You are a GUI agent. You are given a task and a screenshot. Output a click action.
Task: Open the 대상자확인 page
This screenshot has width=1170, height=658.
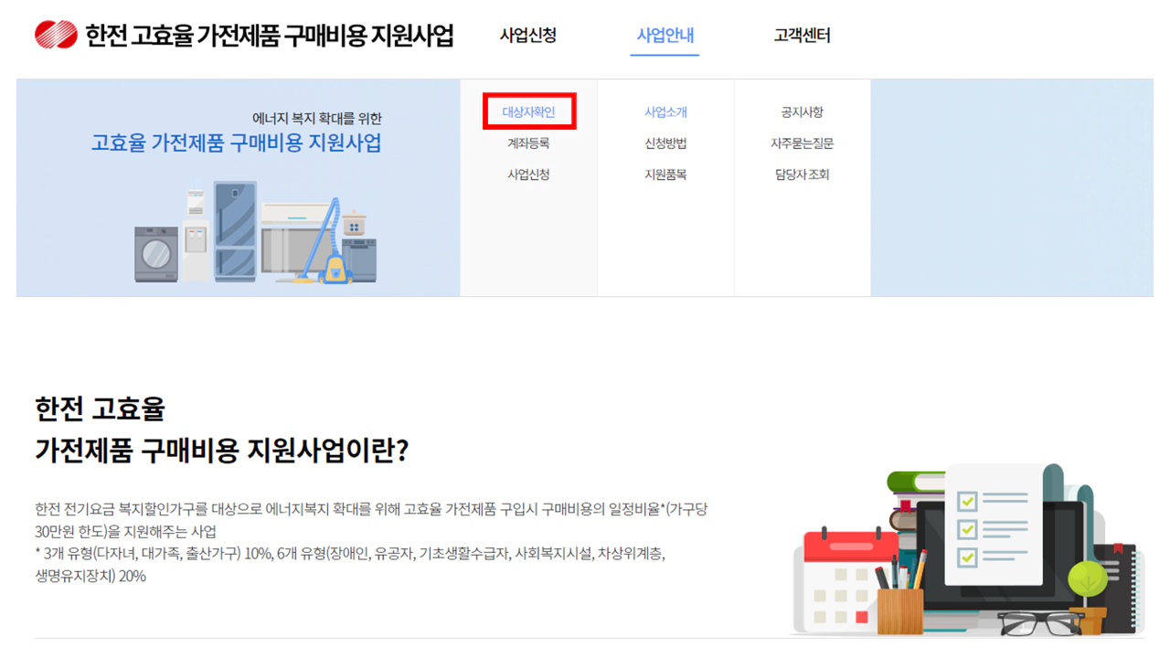530,111
